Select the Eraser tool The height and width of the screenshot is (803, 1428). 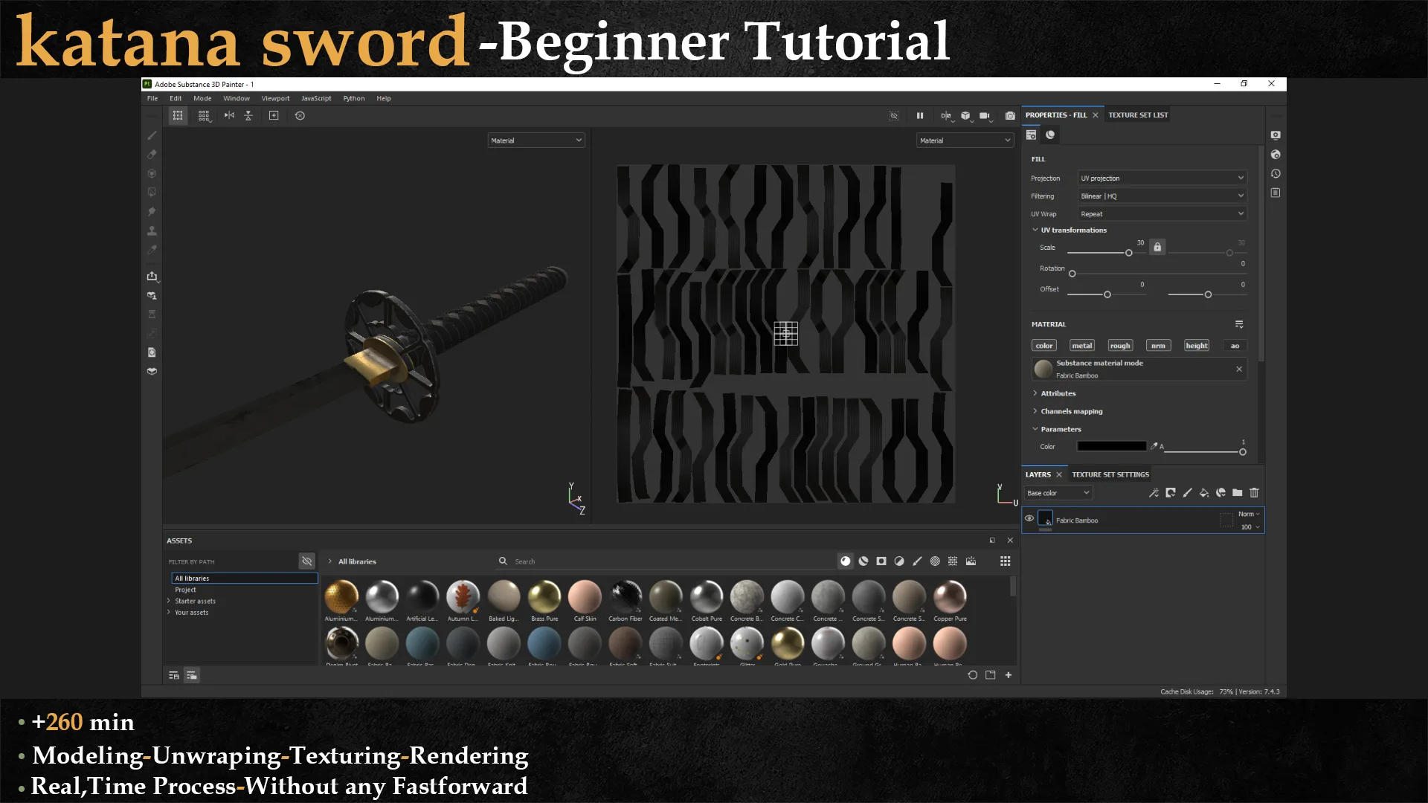click(152, 154)
